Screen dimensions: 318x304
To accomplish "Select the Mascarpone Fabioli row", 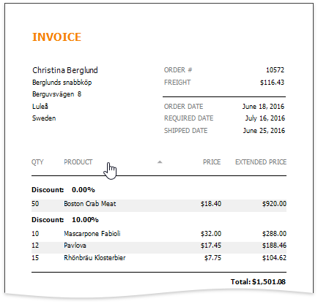I will pyautogui.click(x=159, y=234).
